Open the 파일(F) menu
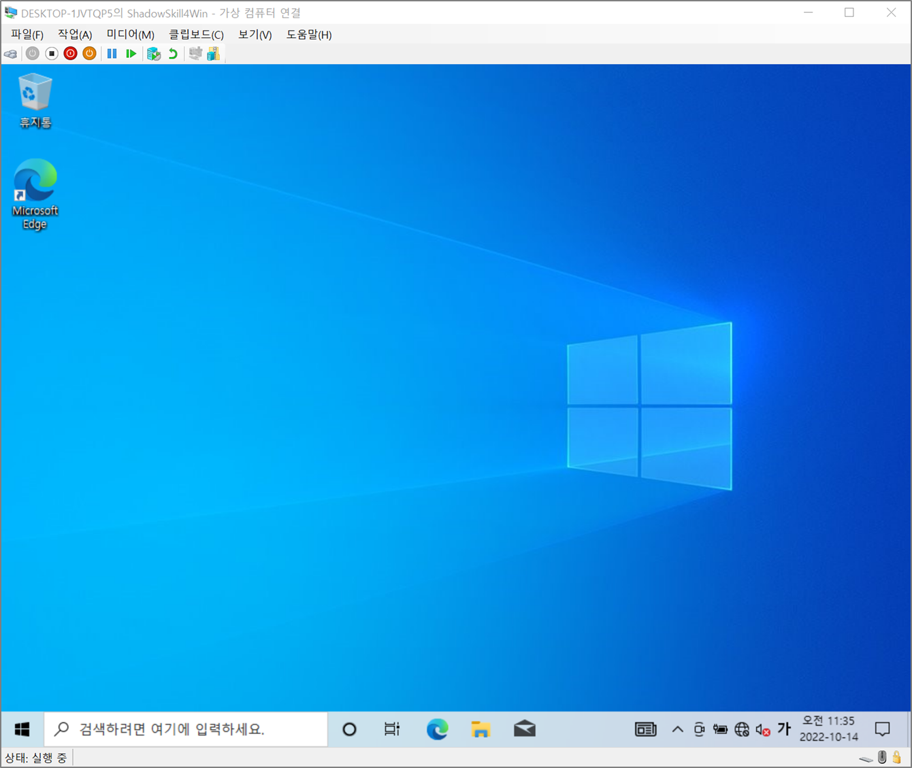912x768 pixels. coord(27,34)
